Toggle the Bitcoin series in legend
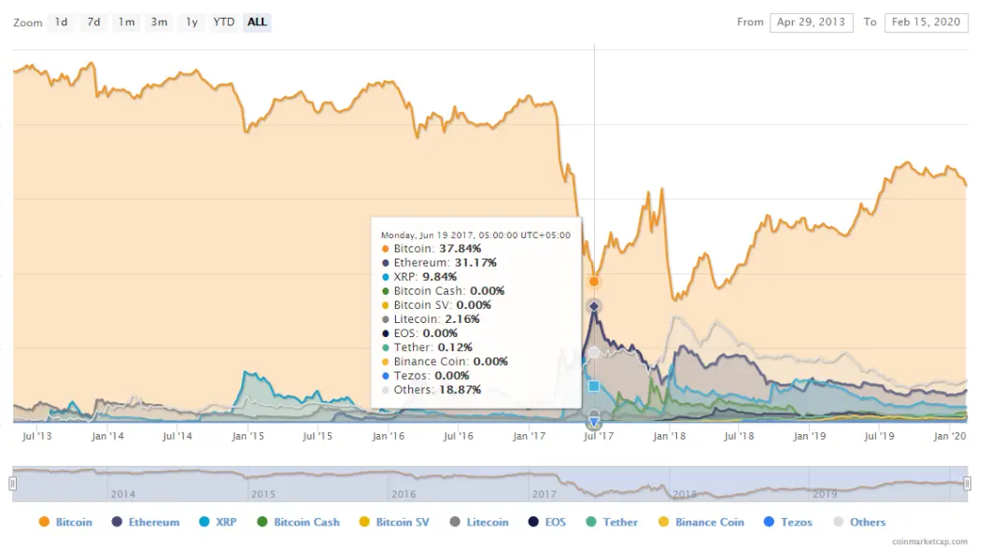Viewport: 1005px width, 548px height. 65,523
